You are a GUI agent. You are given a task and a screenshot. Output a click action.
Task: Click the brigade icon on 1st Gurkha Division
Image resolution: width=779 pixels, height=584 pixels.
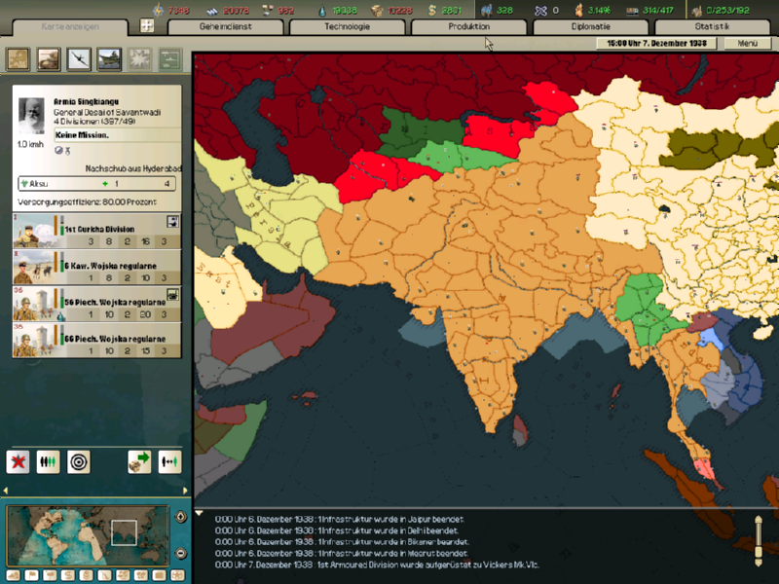tap(173, 222)
